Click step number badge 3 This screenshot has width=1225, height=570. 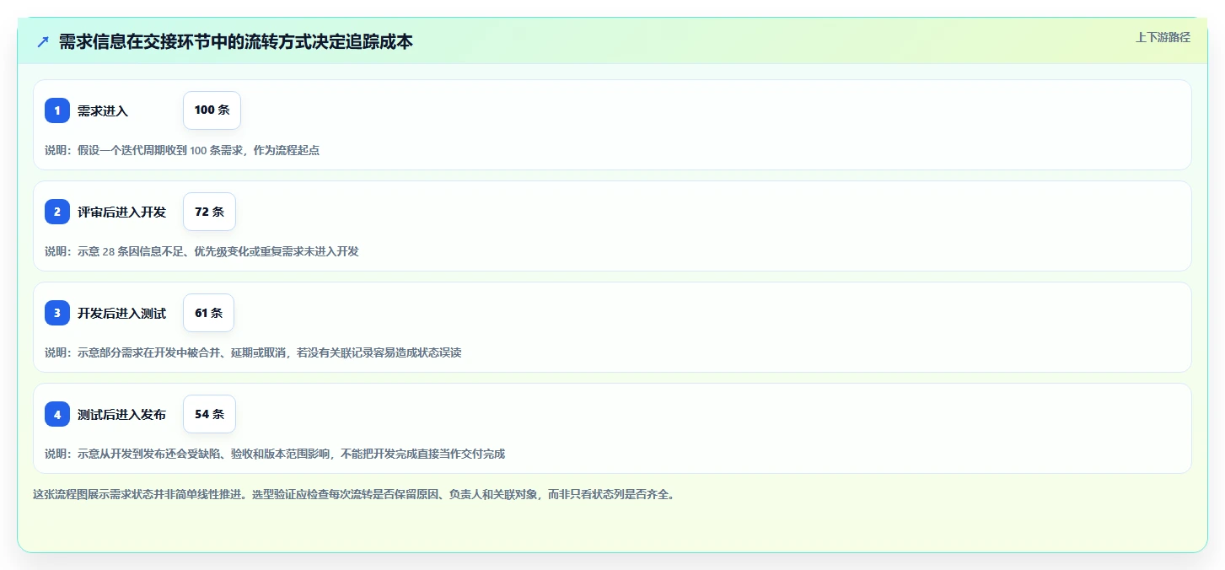click(x=57, y=313)
